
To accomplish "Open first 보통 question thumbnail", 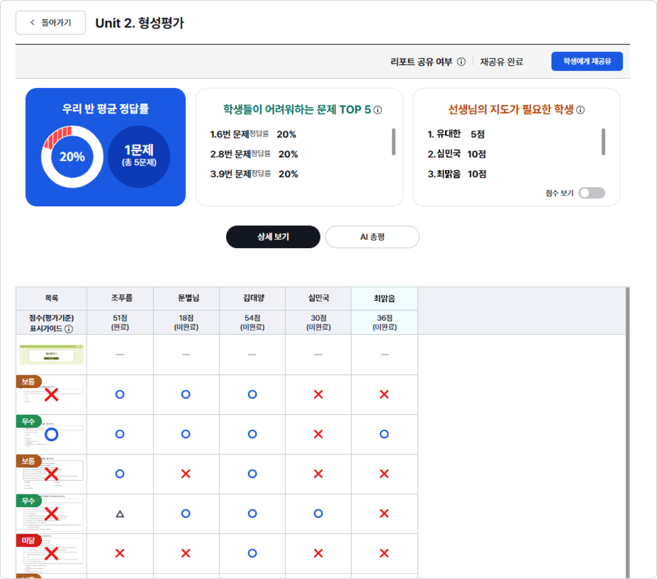I will pyautogui.click(x=51, y=395).
